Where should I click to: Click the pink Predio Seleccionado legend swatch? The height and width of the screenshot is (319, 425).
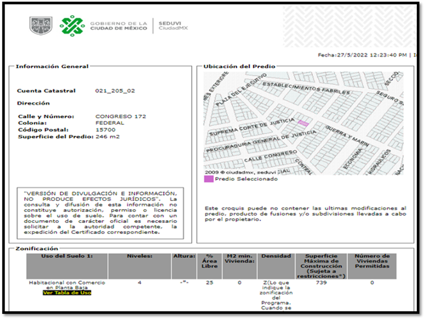(208, 179)
